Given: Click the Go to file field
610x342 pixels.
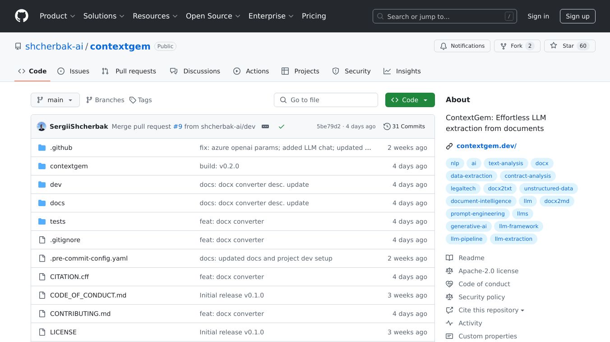Looking at the screenshot, I should [x=326, y=100].
